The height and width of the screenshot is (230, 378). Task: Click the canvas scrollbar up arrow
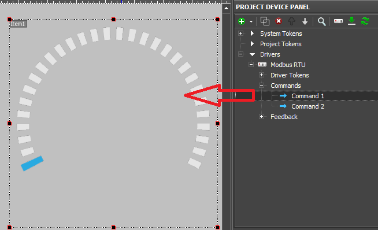tap(226, 9)
